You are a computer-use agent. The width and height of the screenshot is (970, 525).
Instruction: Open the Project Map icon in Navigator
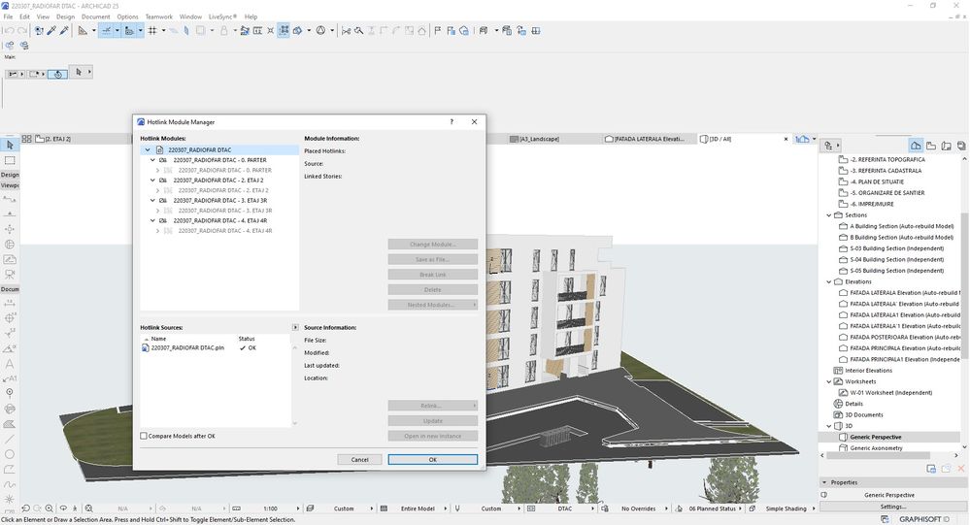(x=916, y=144)
